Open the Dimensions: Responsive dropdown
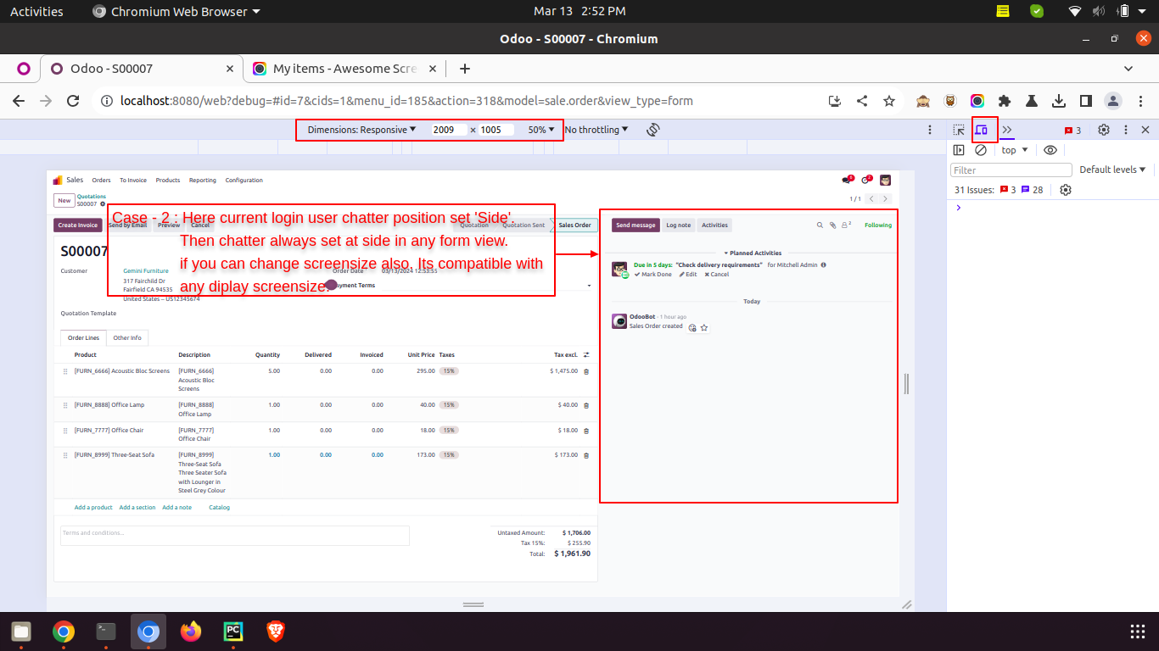 click(x=361, y=130)
